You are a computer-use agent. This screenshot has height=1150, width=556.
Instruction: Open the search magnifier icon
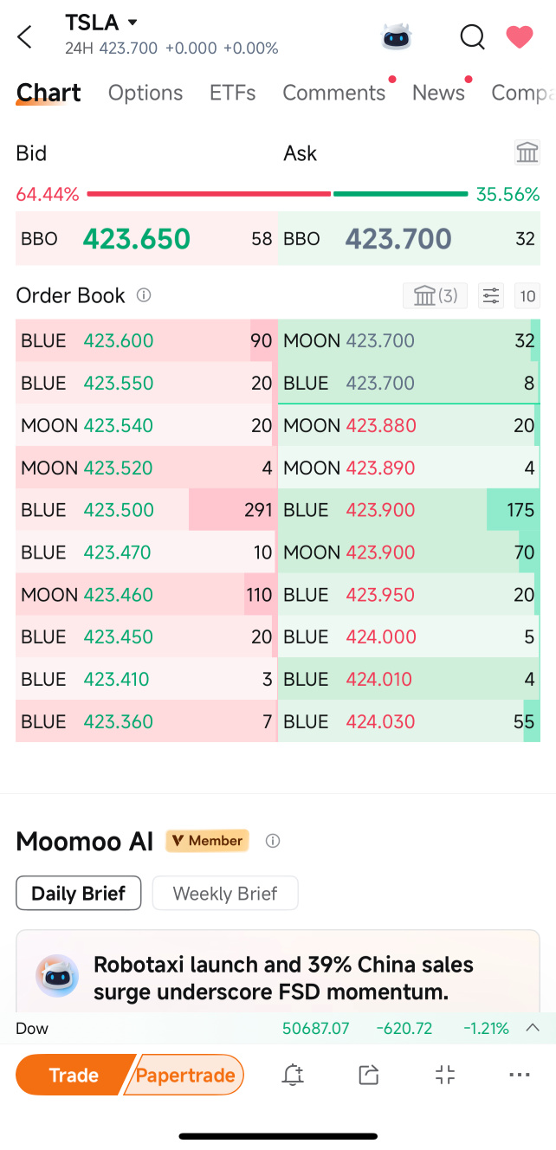472,36
